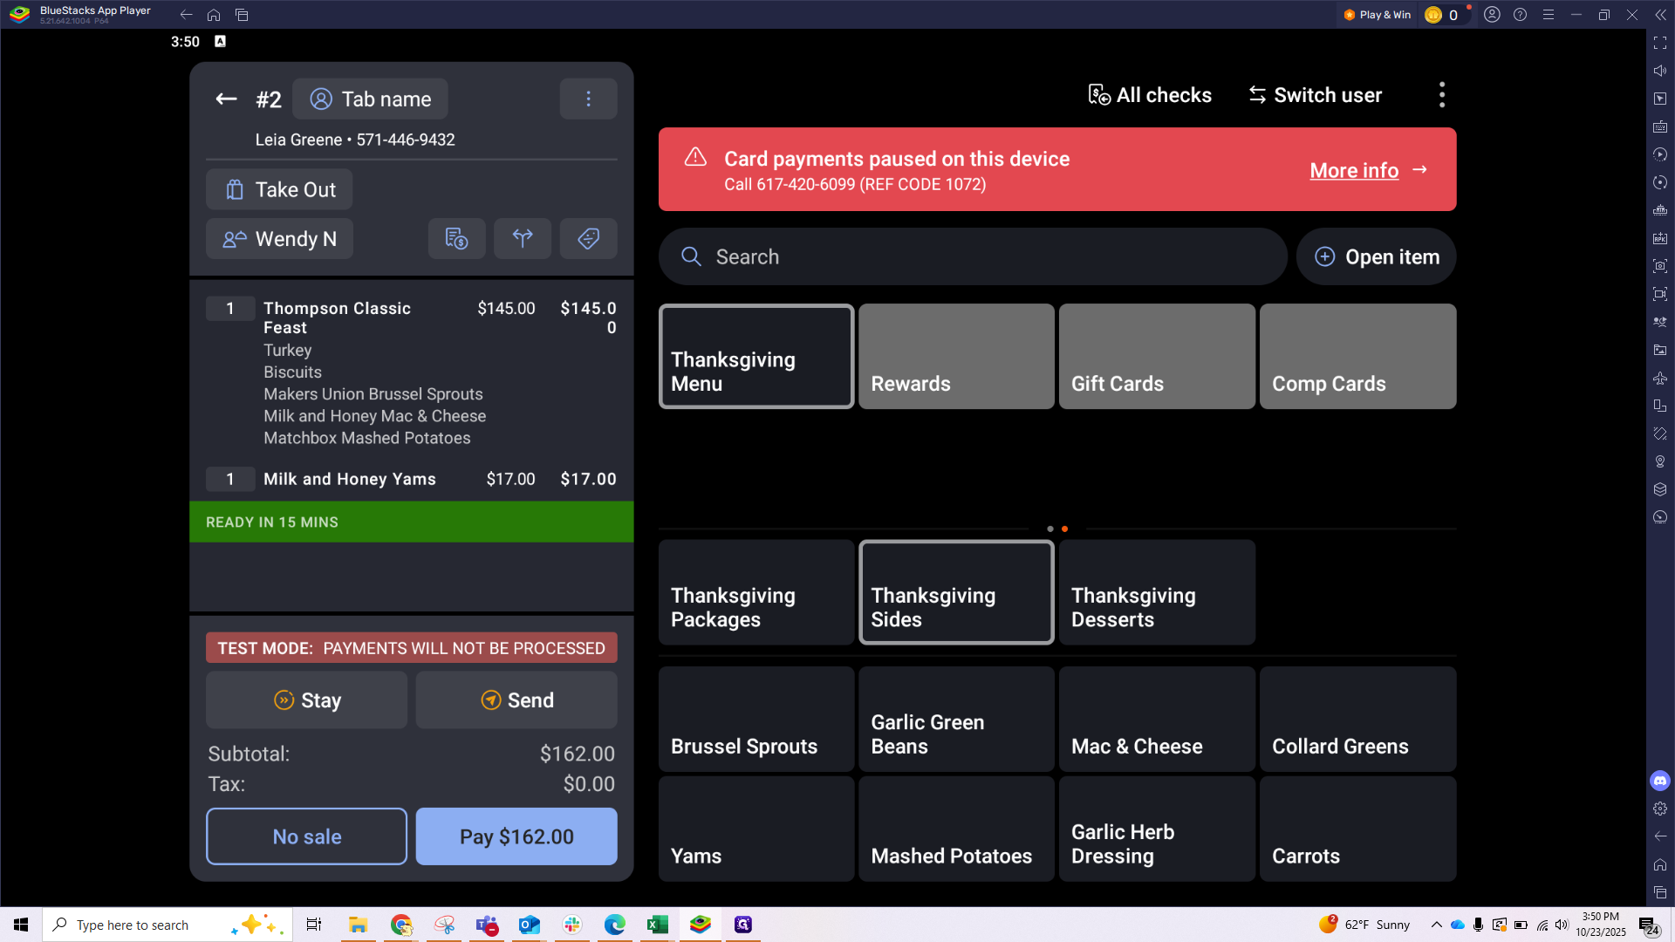This screenshot has height=942, width=1675.
Task: Click the back arrow next to check #2
Action: (x=226, y=99)
